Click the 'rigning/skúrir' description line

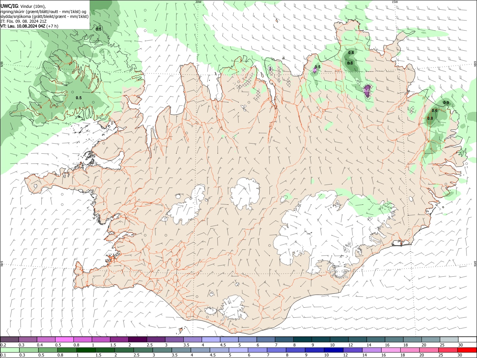click(x=43, y=12)
